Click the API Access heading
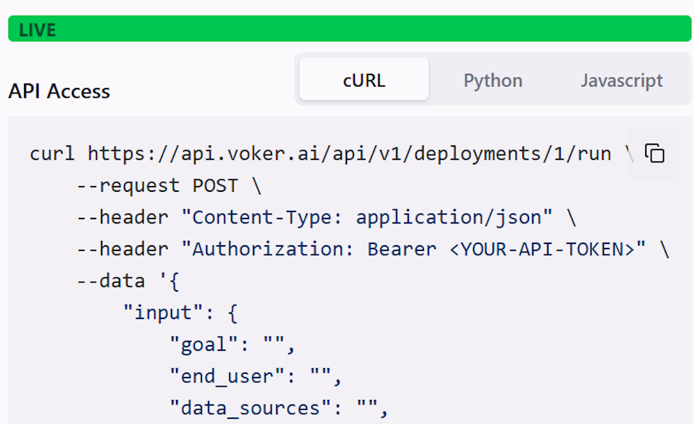 (59, 91)
